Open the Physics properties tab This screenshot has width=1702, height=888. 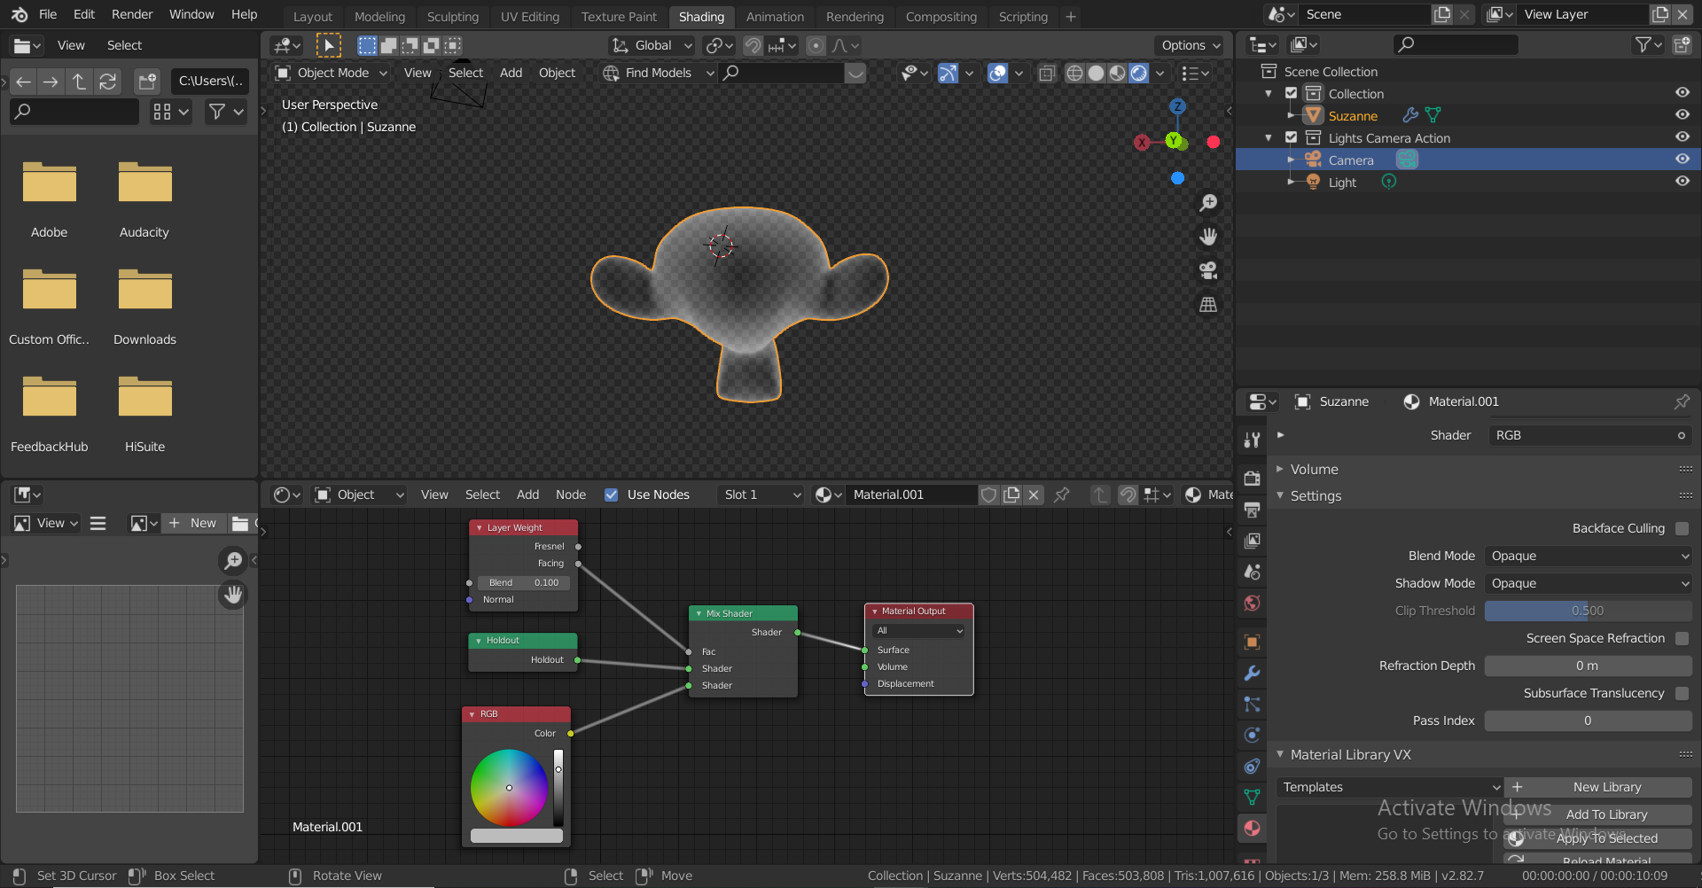1252,735
